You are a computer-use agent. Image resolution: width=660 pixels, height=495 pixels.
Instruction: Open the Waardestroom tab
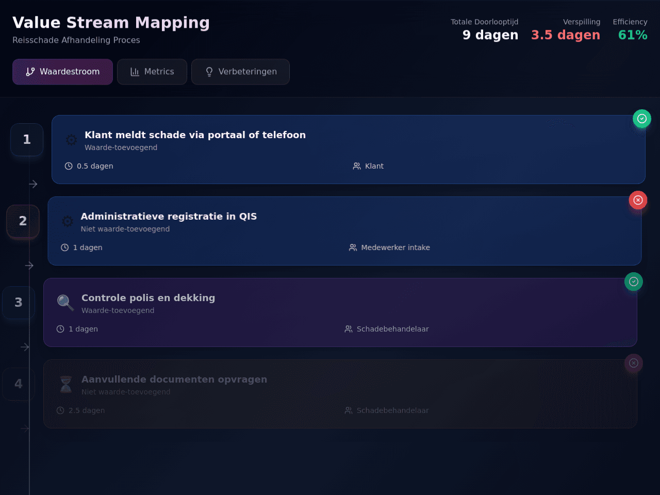tap(62, 72)
